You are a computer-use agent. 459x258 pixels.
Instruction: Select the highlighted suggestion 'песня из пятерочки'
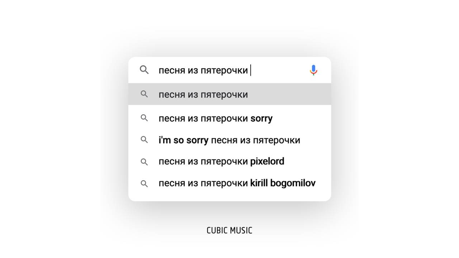pyautogui.click(x=203, y=95)
